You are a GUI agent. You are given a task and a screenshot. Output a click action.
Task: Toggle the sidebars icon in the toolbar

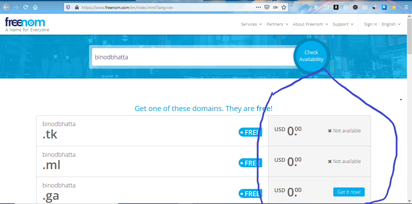coord(326,7)
